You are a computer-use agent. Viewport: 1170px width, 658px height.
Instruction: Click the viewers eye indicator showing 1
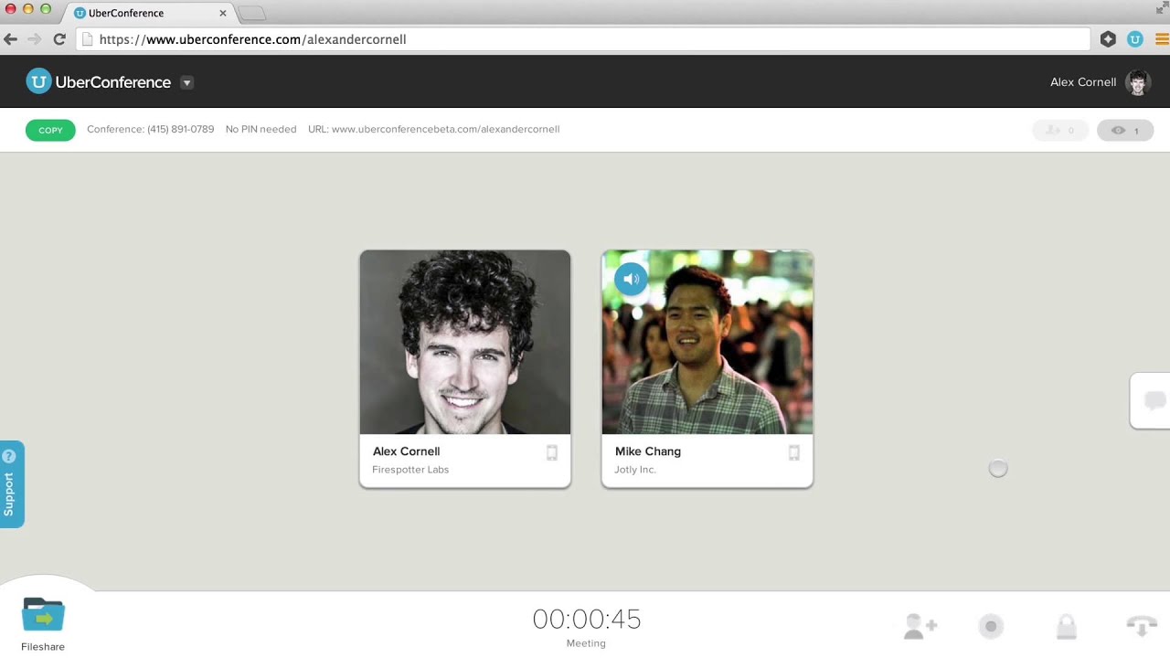pyautogui.click(x=1125, y=131)
